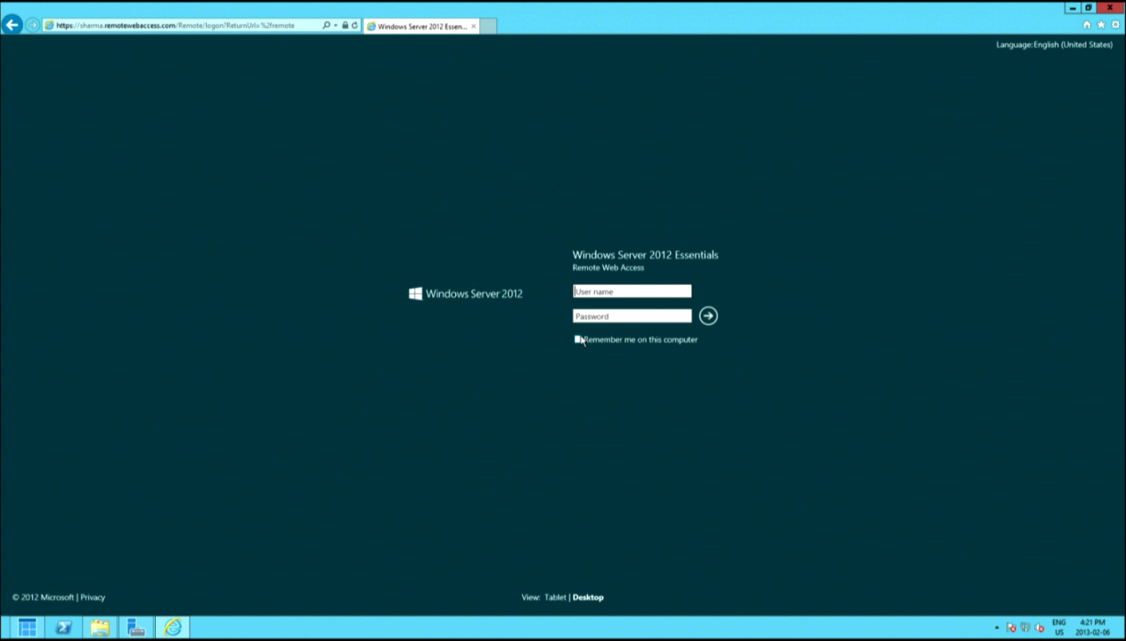
Task: Switch to Tablet view
Action: point(555,597)
